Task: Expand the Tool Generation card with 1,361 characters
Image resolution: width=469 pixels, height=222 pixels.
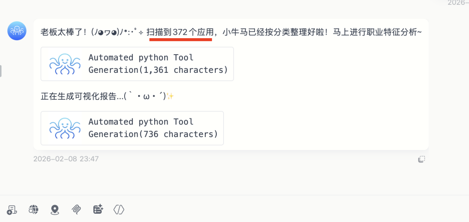Action: tap(158, 64)
